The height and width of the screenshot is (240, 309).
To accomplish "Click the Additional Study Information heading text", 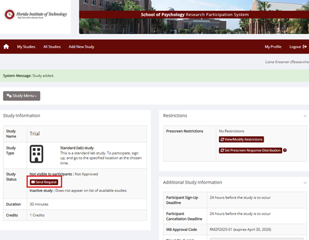I will click(x=192, y=182).
